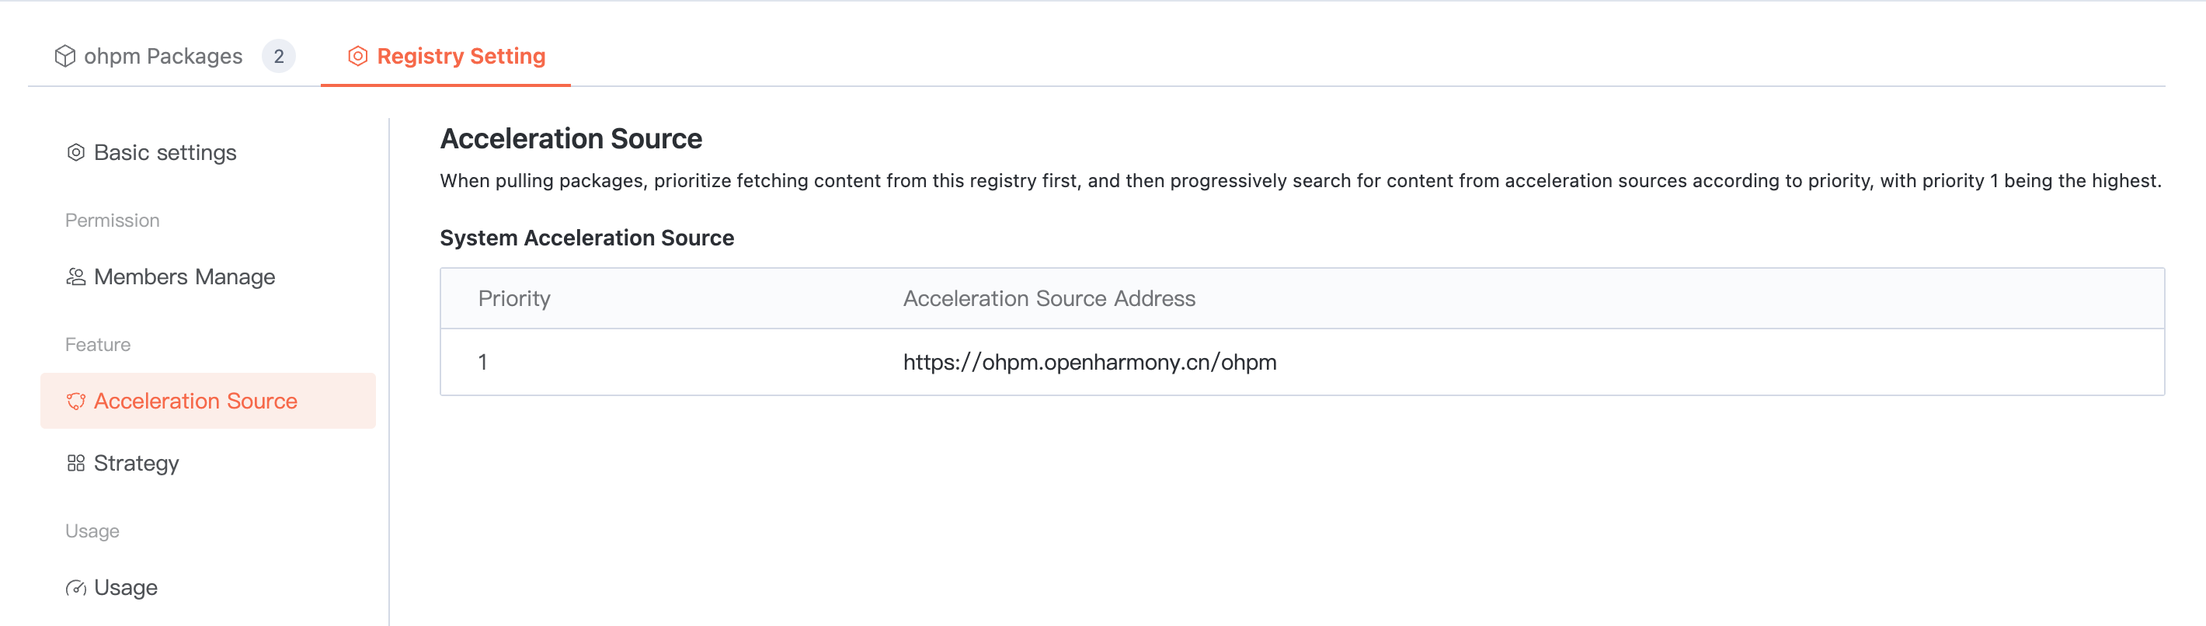Click the System Acceleration Source heading

tap(586, 238)
